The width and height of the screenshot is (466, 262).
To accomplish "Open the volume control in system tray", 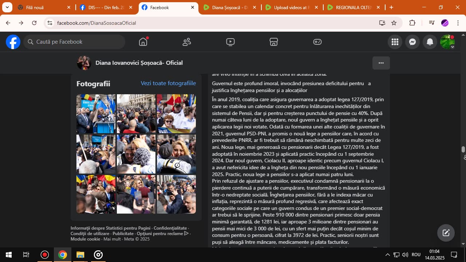I will click(x=405, y=255).
